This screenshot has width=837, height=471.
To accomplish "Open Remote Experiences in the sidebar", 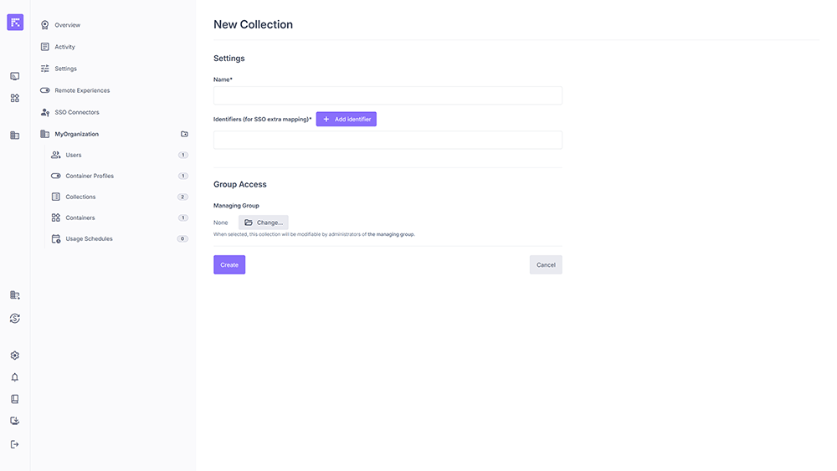I will [x=82, y=90].
